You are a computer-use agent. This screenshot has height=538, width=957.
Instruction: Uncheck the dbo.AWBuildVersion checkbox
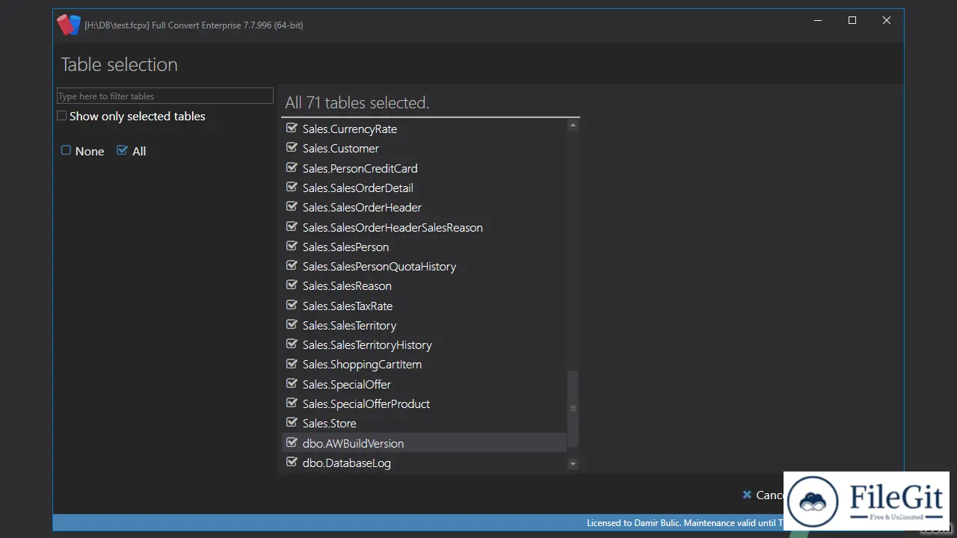292,442
